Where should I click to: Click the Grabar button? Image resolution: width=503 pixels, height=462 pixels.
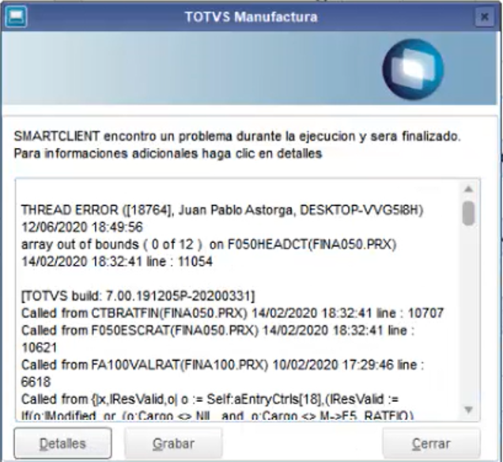[x=173, y=443]
